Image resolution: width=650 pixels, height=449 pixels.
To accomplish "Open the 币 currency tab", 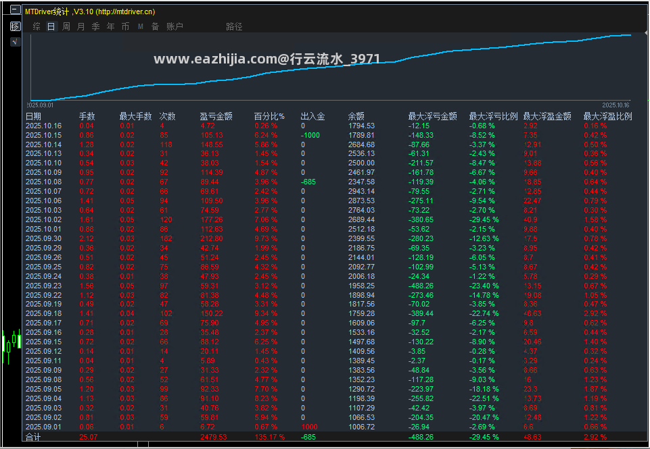I will coord(126,26).
